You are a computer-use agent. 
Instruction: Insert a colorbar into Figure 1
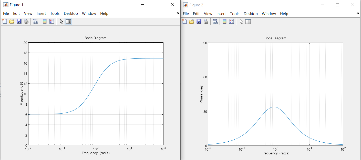tap(44, 21)
